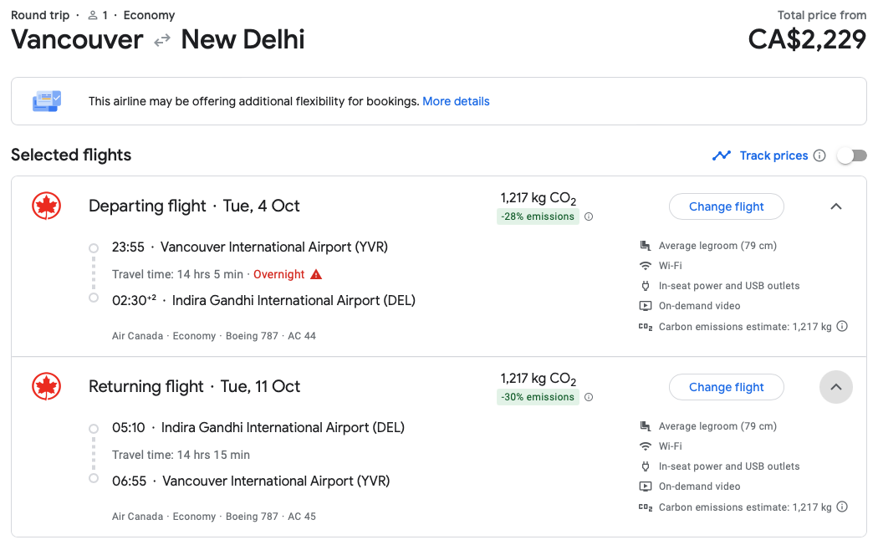Click returning carbon emissions estimate info icon
Viewport: 878px width, 550px height.
click(842, 507)
